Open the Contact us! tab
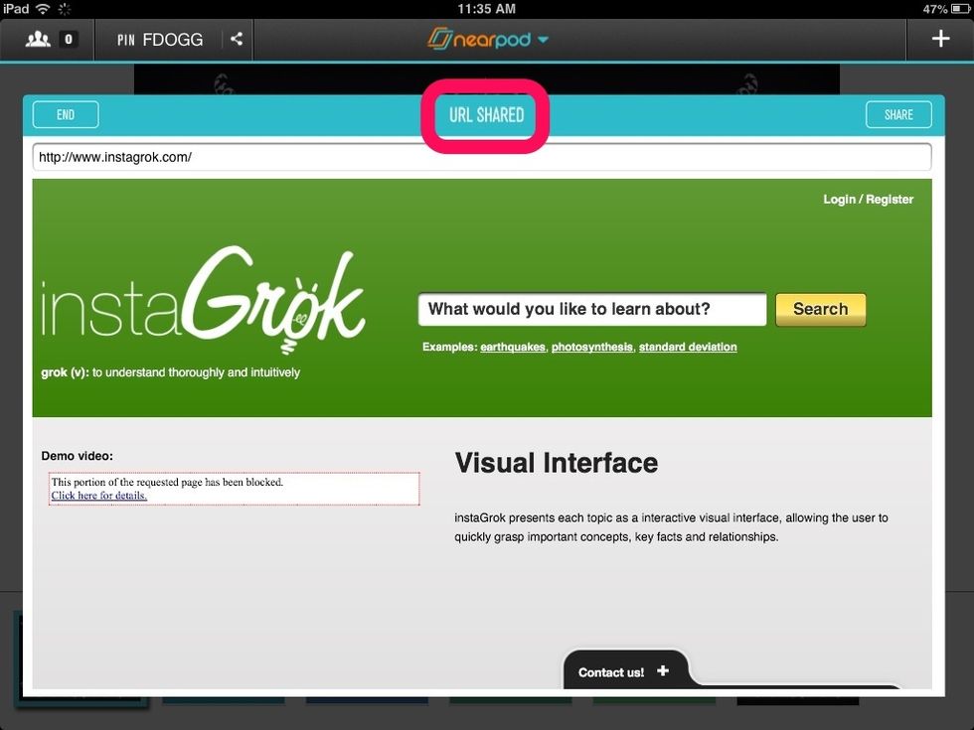Screen dimensions: 974x730 pyautogui.click(x=612, y=672)
